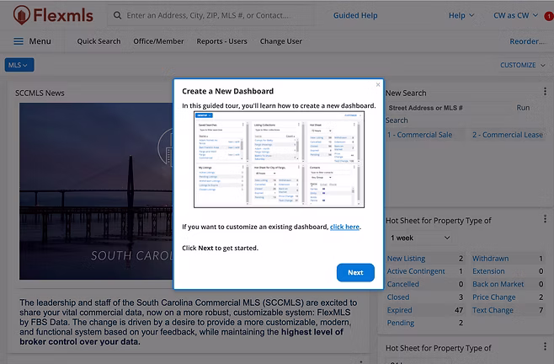Expand the MLS dropdown button
This screenshot has width=554, height=364.
click(x=19, y=65)
